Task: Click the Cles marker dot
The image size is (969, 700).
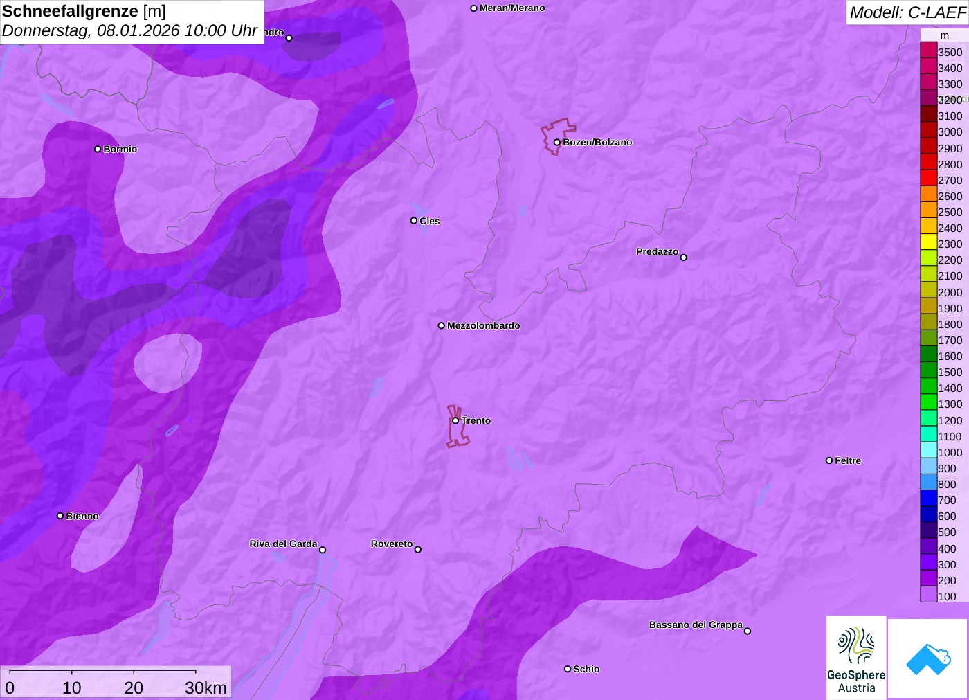Action: [x=414, y=221]
